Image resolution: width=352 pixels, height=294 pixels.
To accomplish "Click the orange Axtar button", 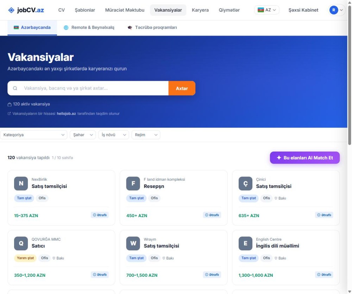I will pos(182,88).
